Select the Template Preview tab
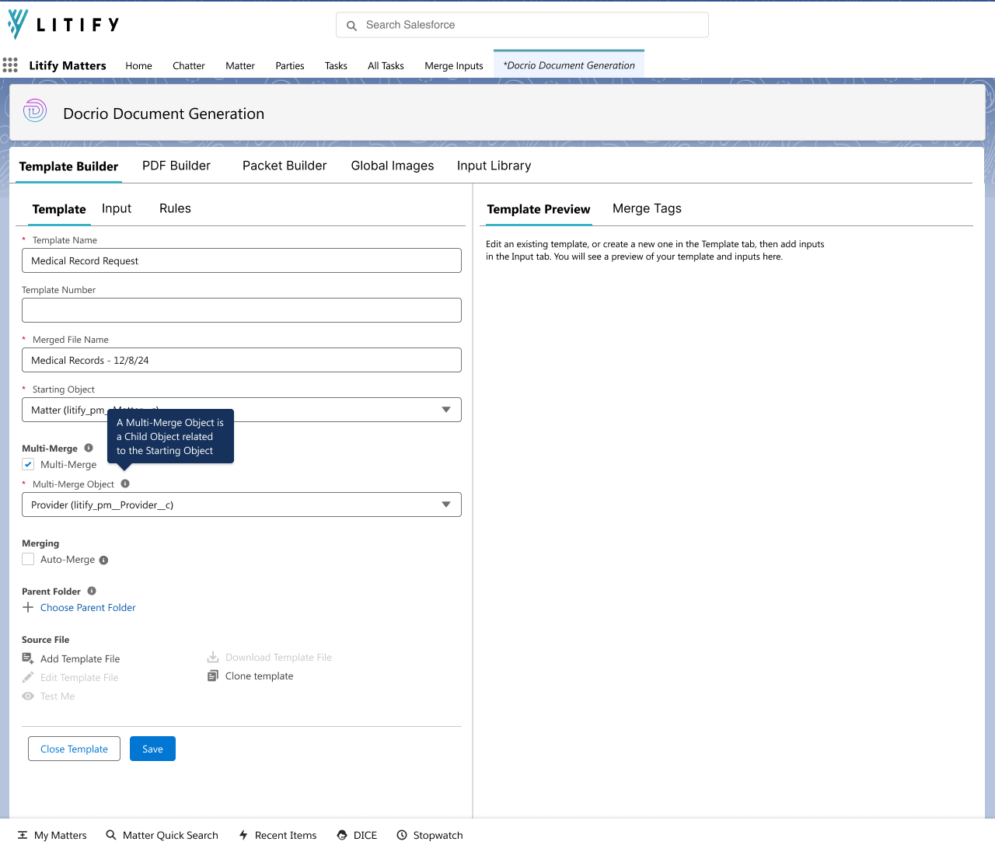 pyautogui.click(x=539, y=209)
